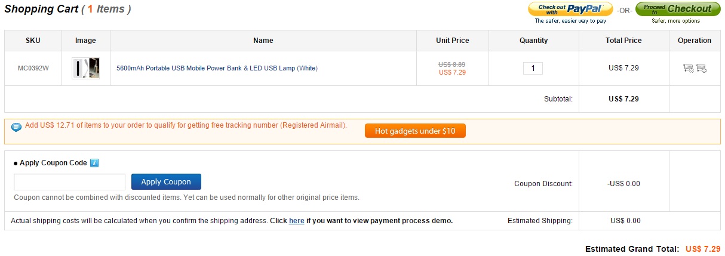Click the coupon code info icon
This screenshot has width=725, height=256.
[x=94, y=163]
